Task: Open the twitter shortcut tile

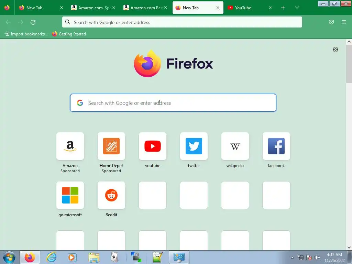Action: (194, 146)
